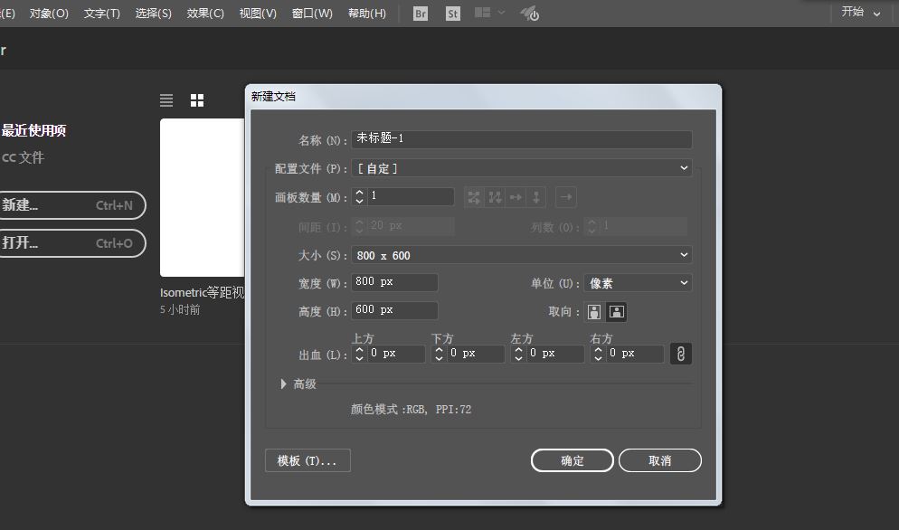Open Adobe Stock via the St icon
The image size is (899, 530).
pos(451,14)
